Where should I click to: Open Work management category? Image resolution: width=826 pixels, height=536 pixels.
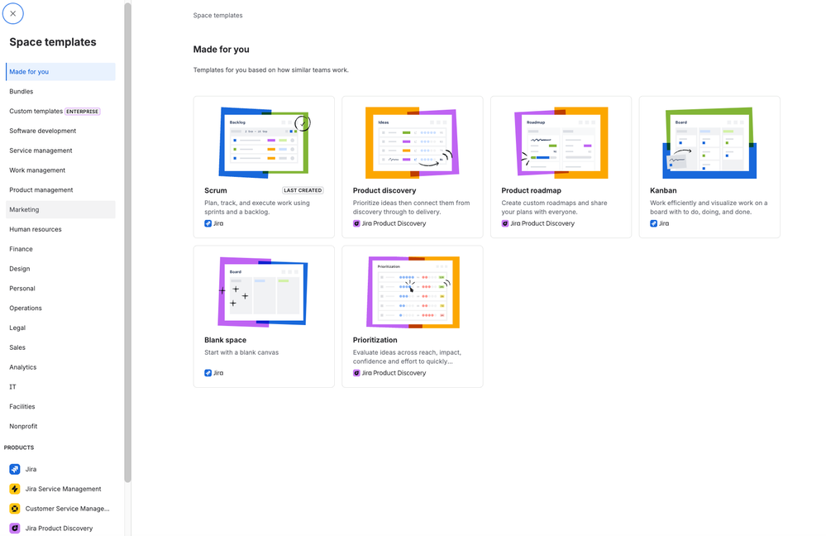[x=60, y=170]
